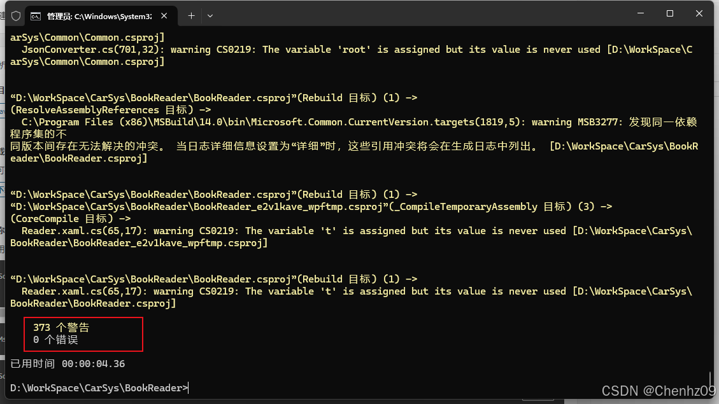This screenshot has height=404, width=719.
Task: Maximize the terminal window
Action: pyautogui.click(x=670, y=14)
